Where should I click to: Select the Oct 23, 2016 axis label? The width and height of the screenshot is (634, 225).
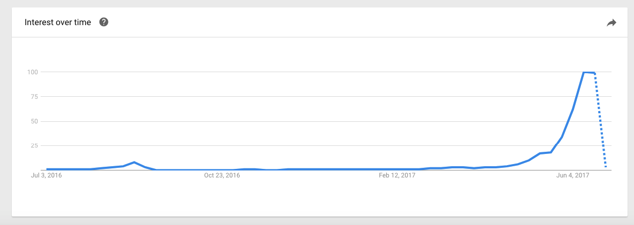222,175
